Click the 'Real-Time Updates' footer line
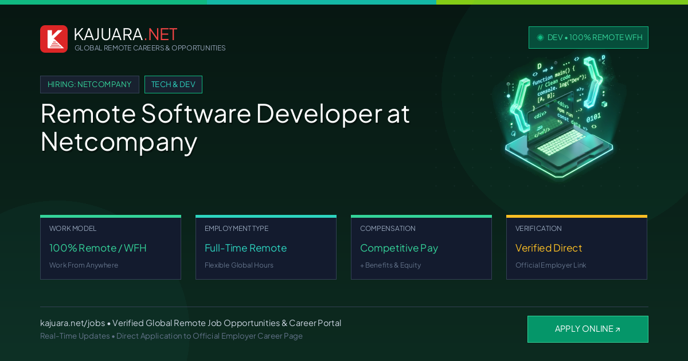The image size is (688, 361). pos(171,336)
